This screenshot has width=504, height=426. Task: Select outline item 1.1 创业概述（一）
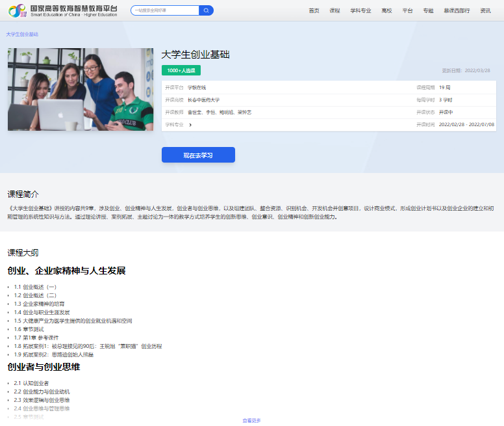(35, 287)
